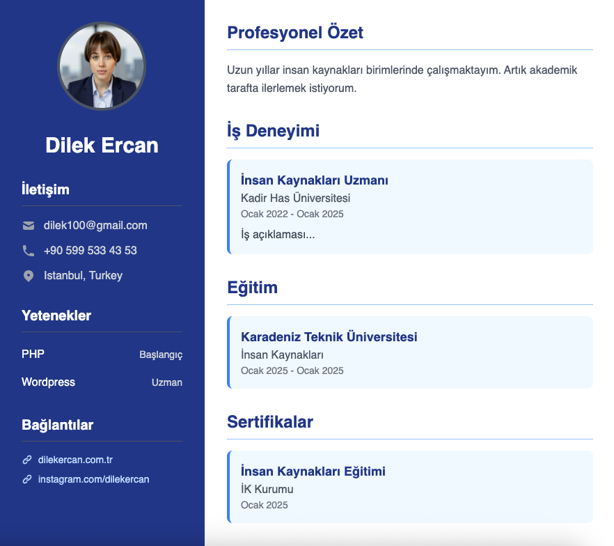The width and height of the screenshot is (614, 546).
Task: Select the name heading Dilek Ercan
Action: coord(102,145)
